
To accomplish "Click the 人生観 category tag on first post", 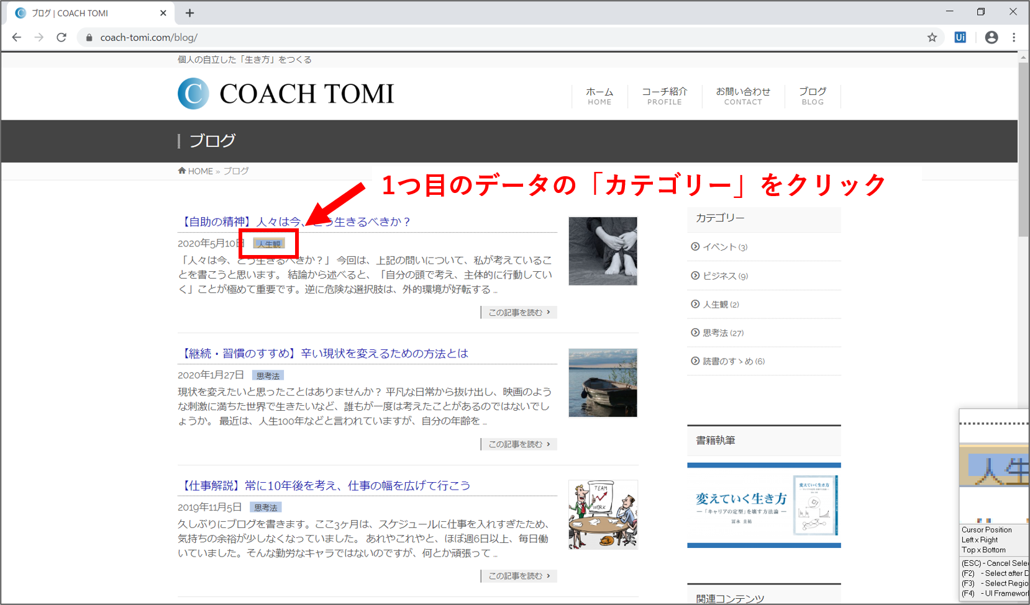I will [x=269, y=244].
